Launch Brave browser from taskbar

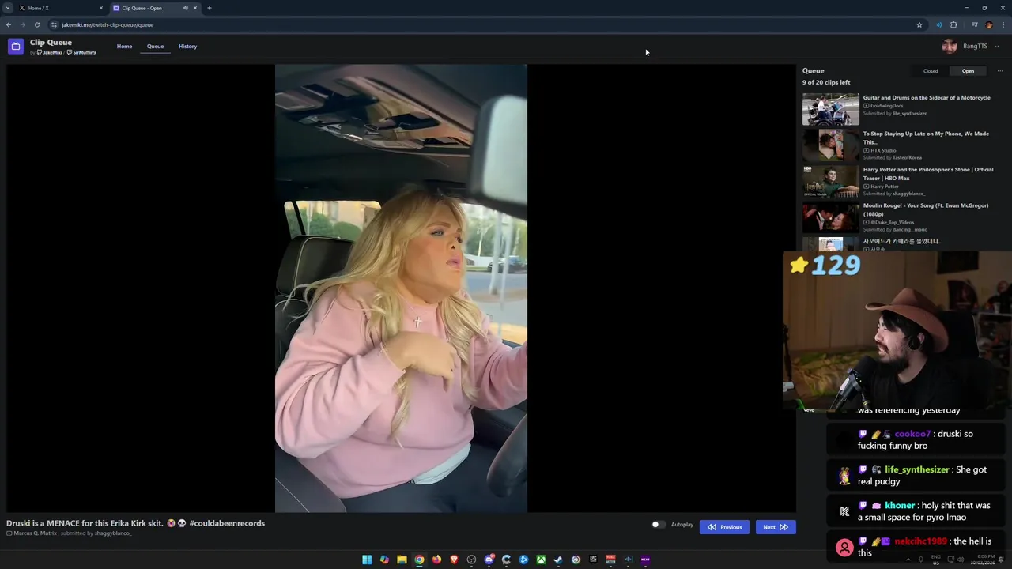pyautogui.click(x=454, y=560)
